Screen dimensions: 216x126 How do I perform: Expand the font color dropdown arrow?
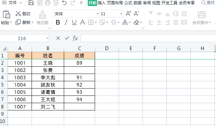point(130,23)
